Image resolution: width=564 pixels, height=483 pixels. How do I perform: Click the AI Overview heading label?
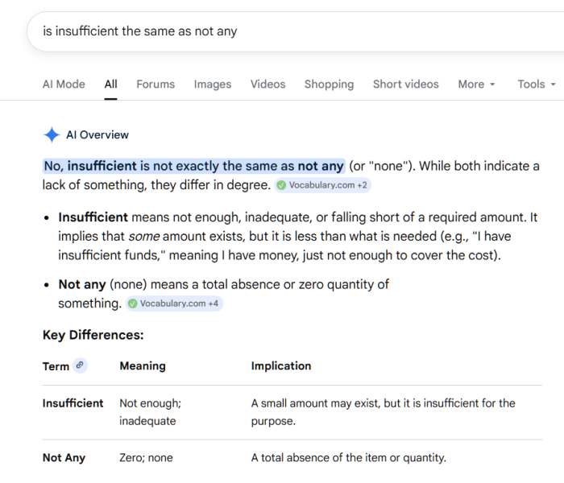(97, 135)
